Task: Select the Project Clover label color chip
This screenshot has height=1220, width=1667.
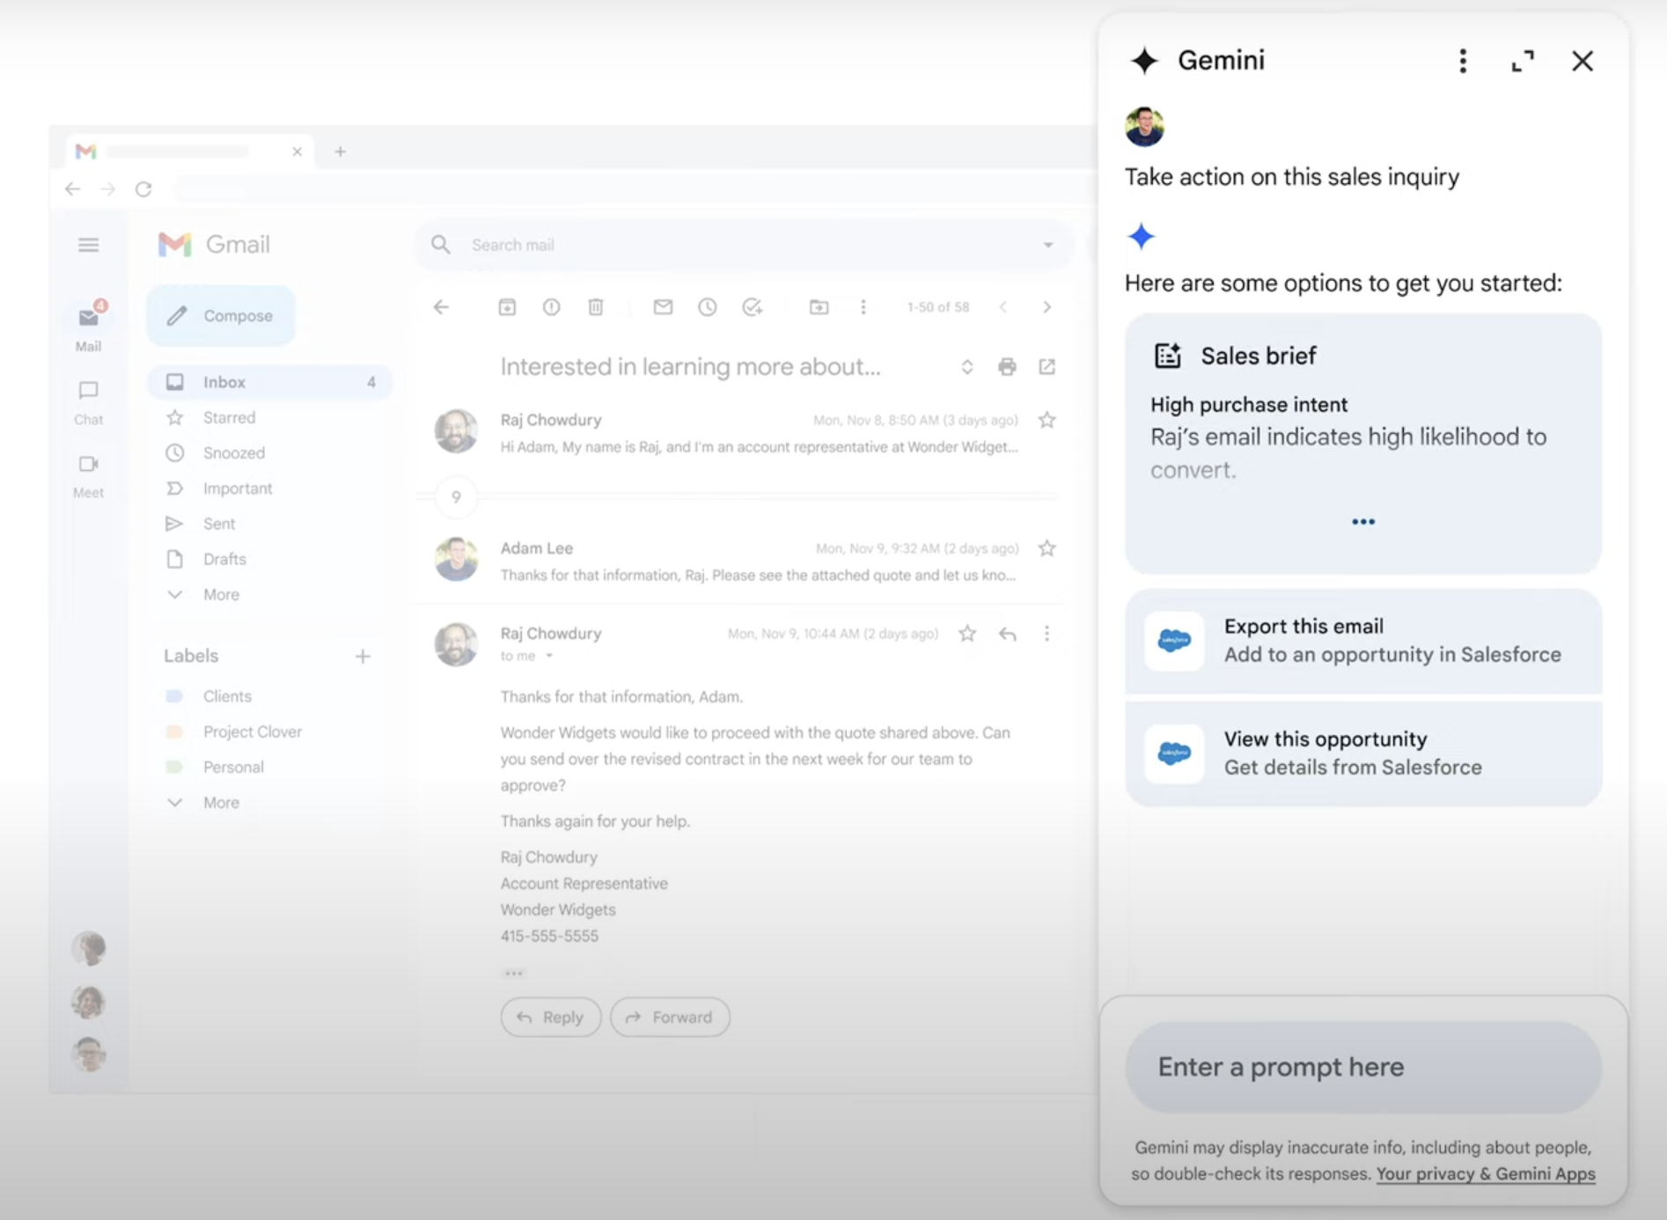Action: click(x=174, y=731)
